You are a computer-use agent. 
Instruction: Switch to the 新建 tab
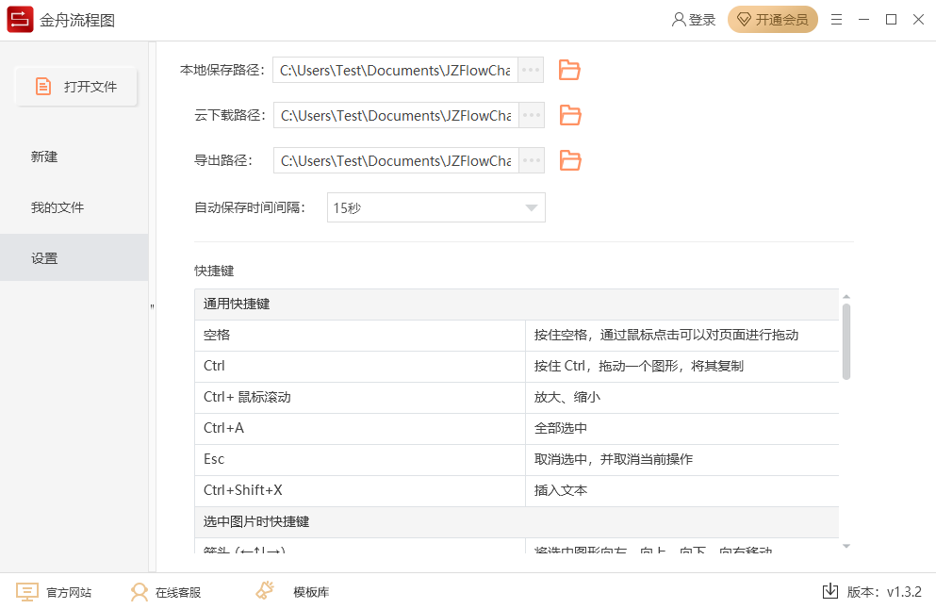(x=44, y=156)
